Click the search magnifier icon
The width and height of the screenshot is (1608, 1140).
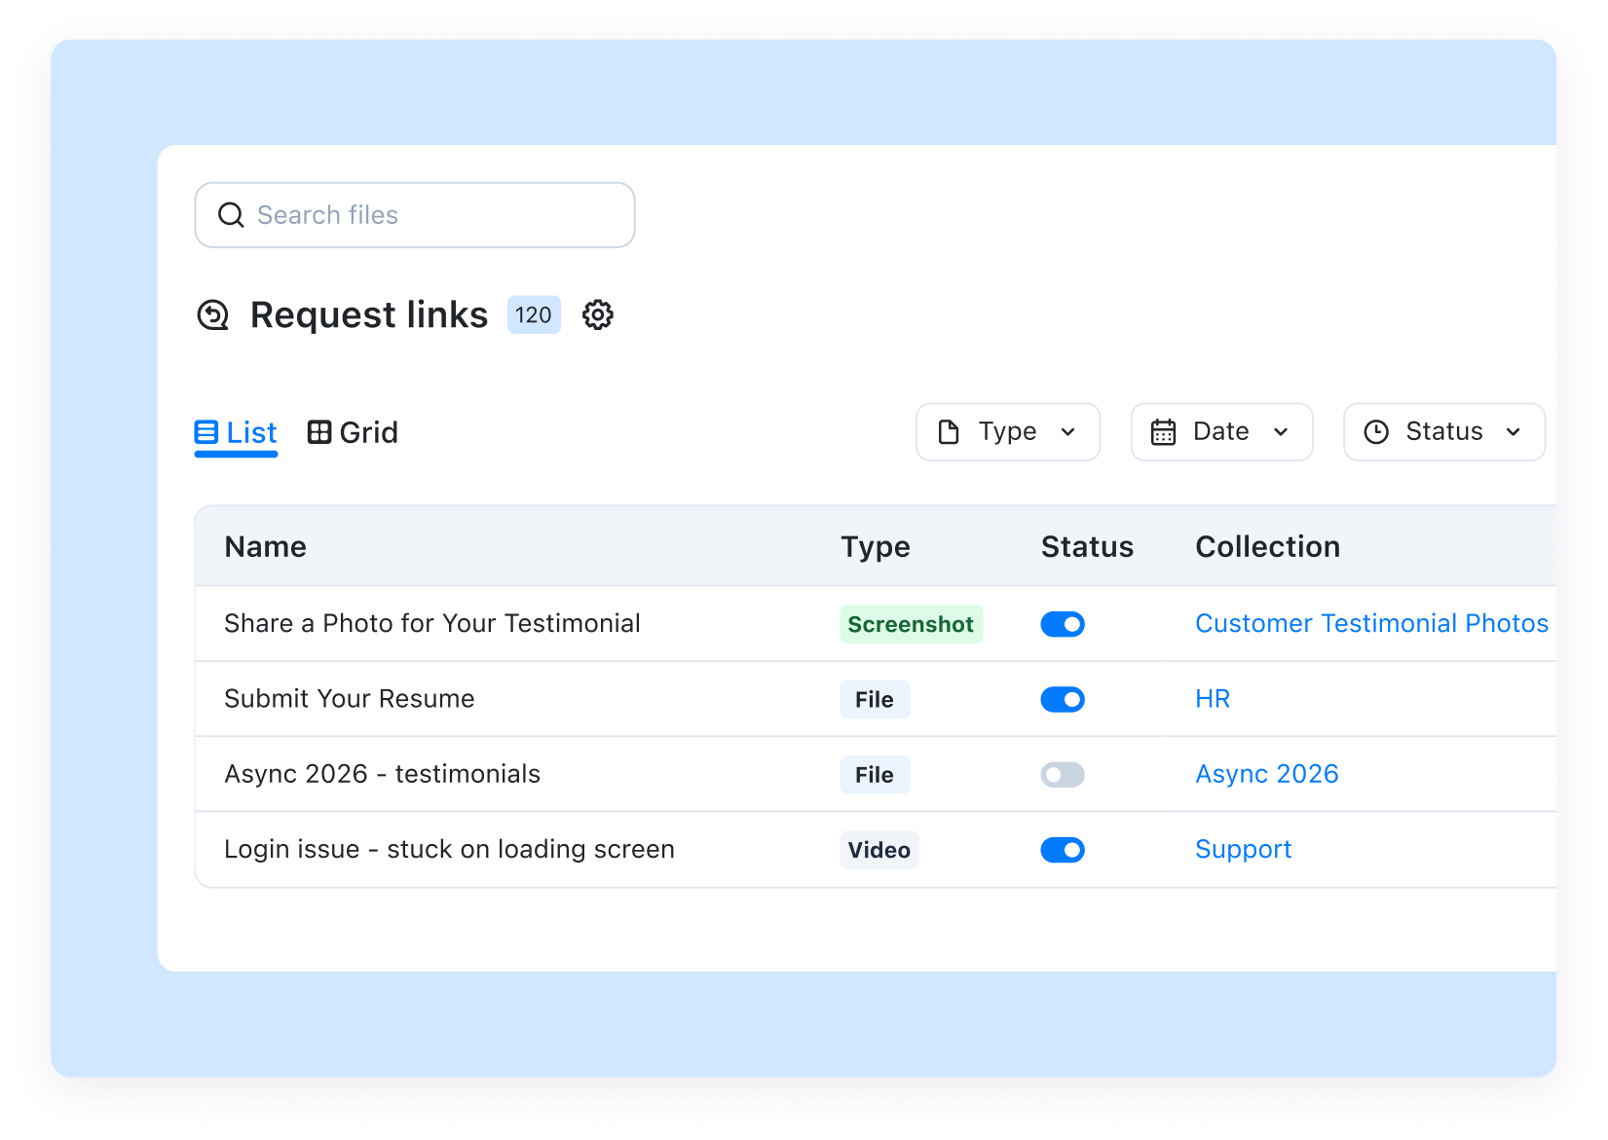click(231, 214)
